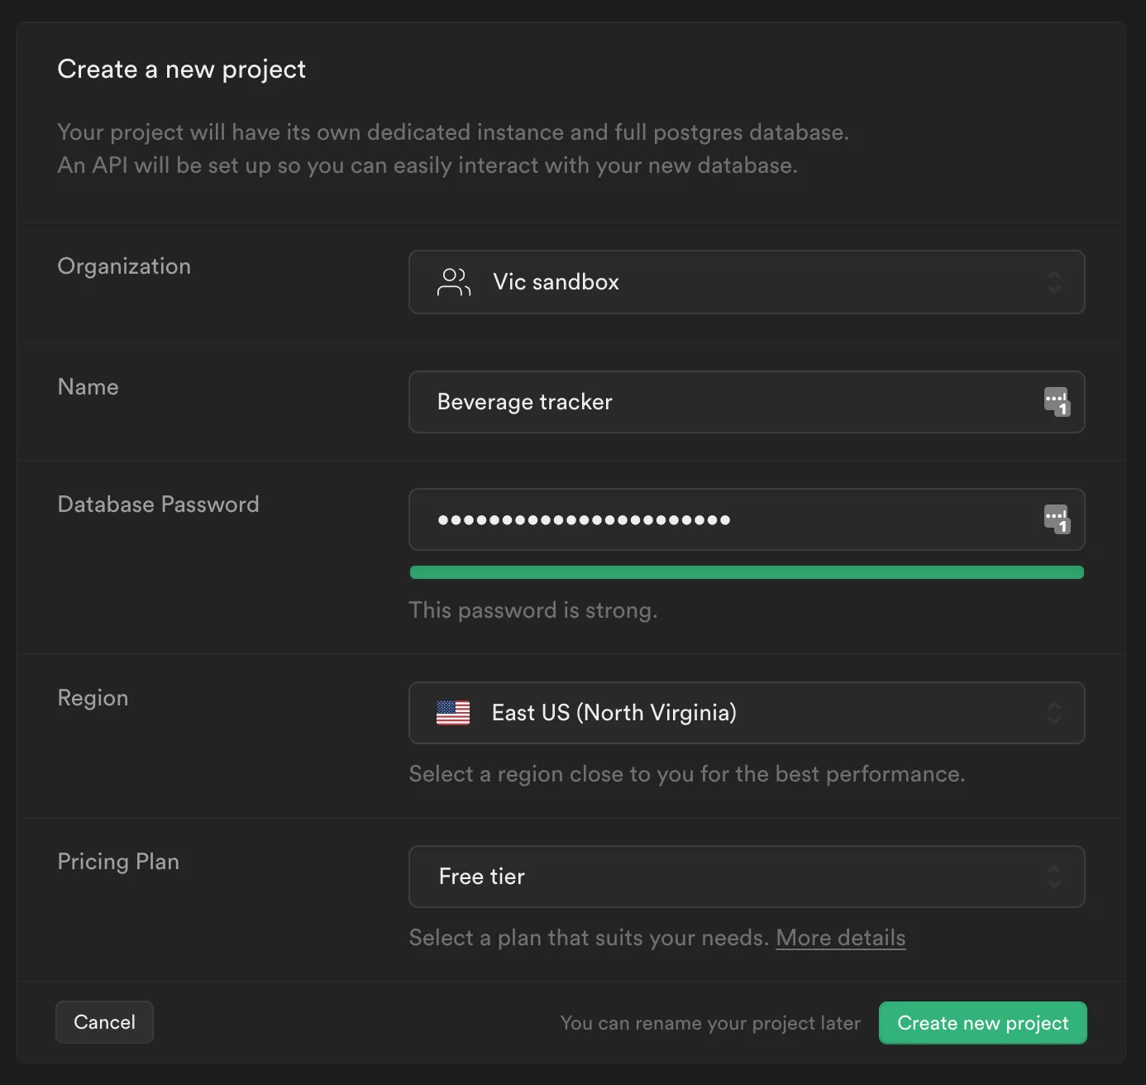Open the More details link
This screenshot has height=1085, width=1146.
(840, 938)
